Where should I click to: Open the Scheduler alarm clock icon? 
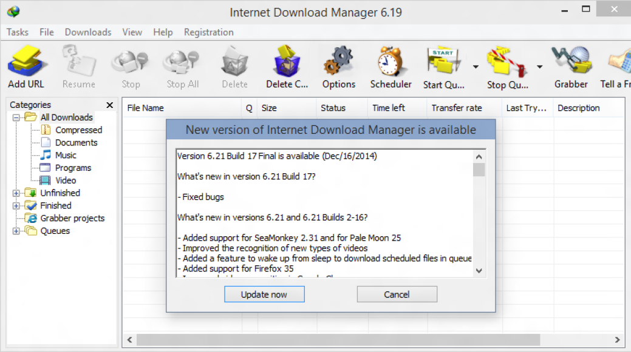pyautogui.click(x=390, y=61)
